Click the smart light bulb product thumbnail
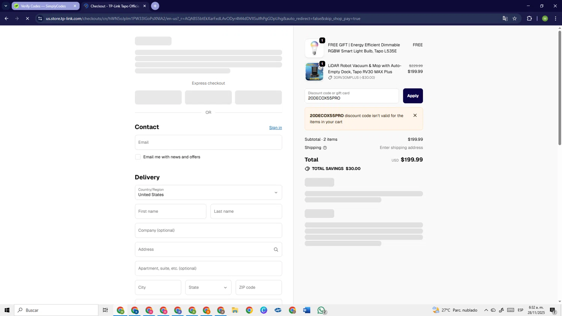 click(x=314, y=48)
